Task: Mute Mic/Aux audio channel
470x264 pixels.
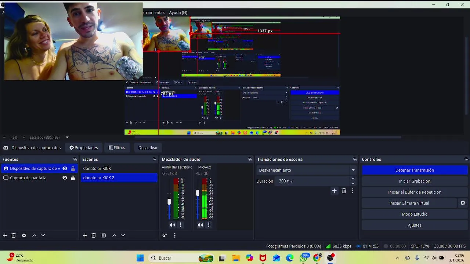Action: click(200, 225)
